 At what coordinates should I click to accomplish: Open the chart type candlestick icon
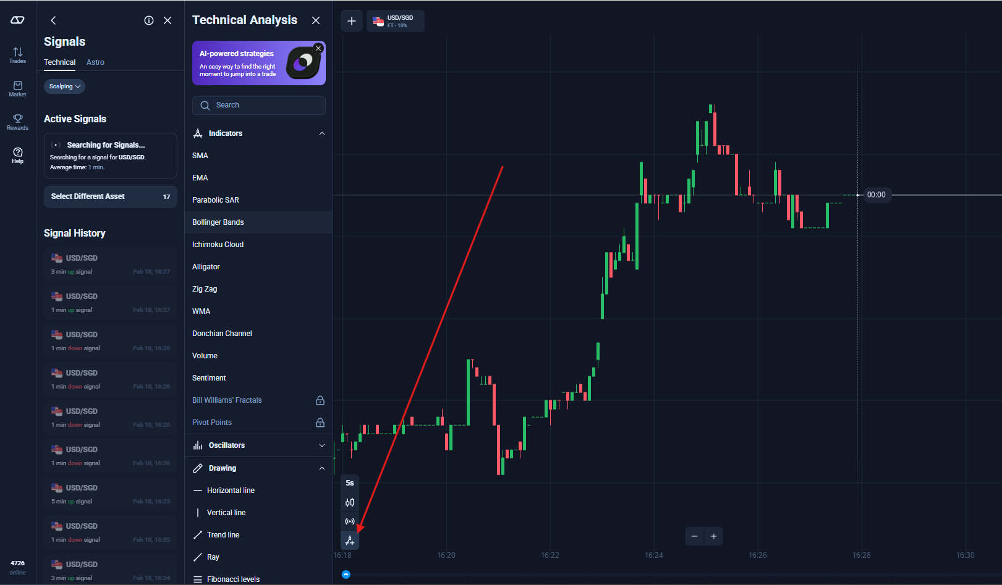click(x=350, y=502)
